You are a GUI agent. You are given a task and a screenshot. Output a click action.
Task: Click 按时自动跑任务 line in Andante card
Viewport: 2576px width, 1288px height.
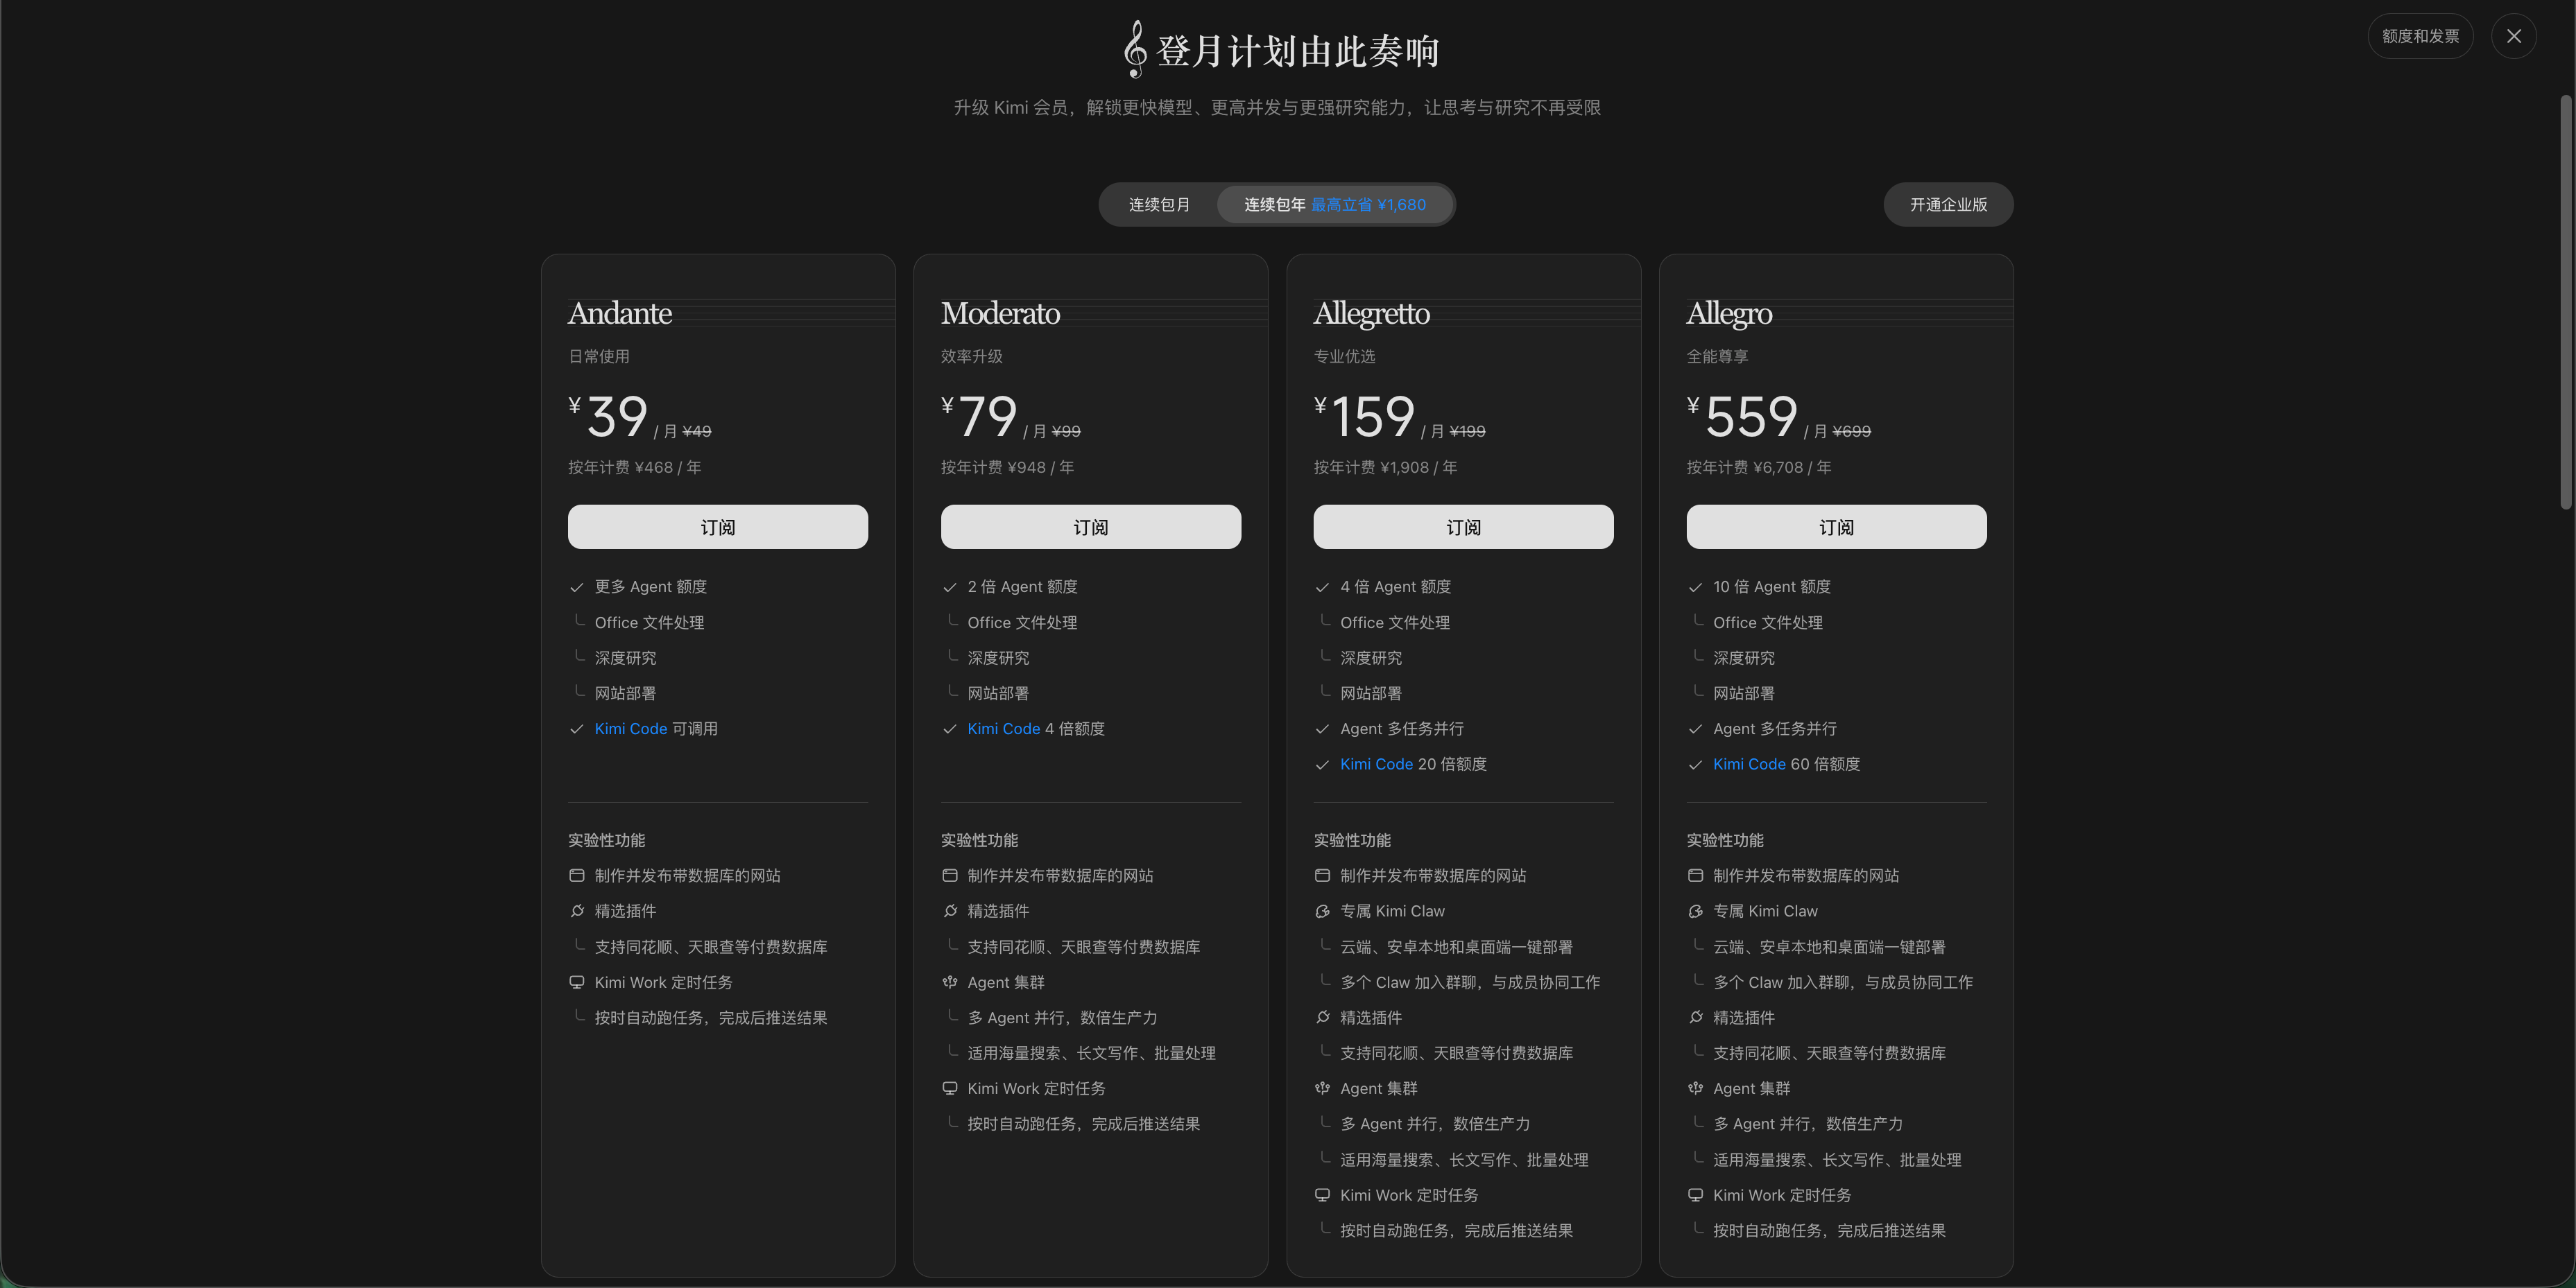click(711, 1017)
